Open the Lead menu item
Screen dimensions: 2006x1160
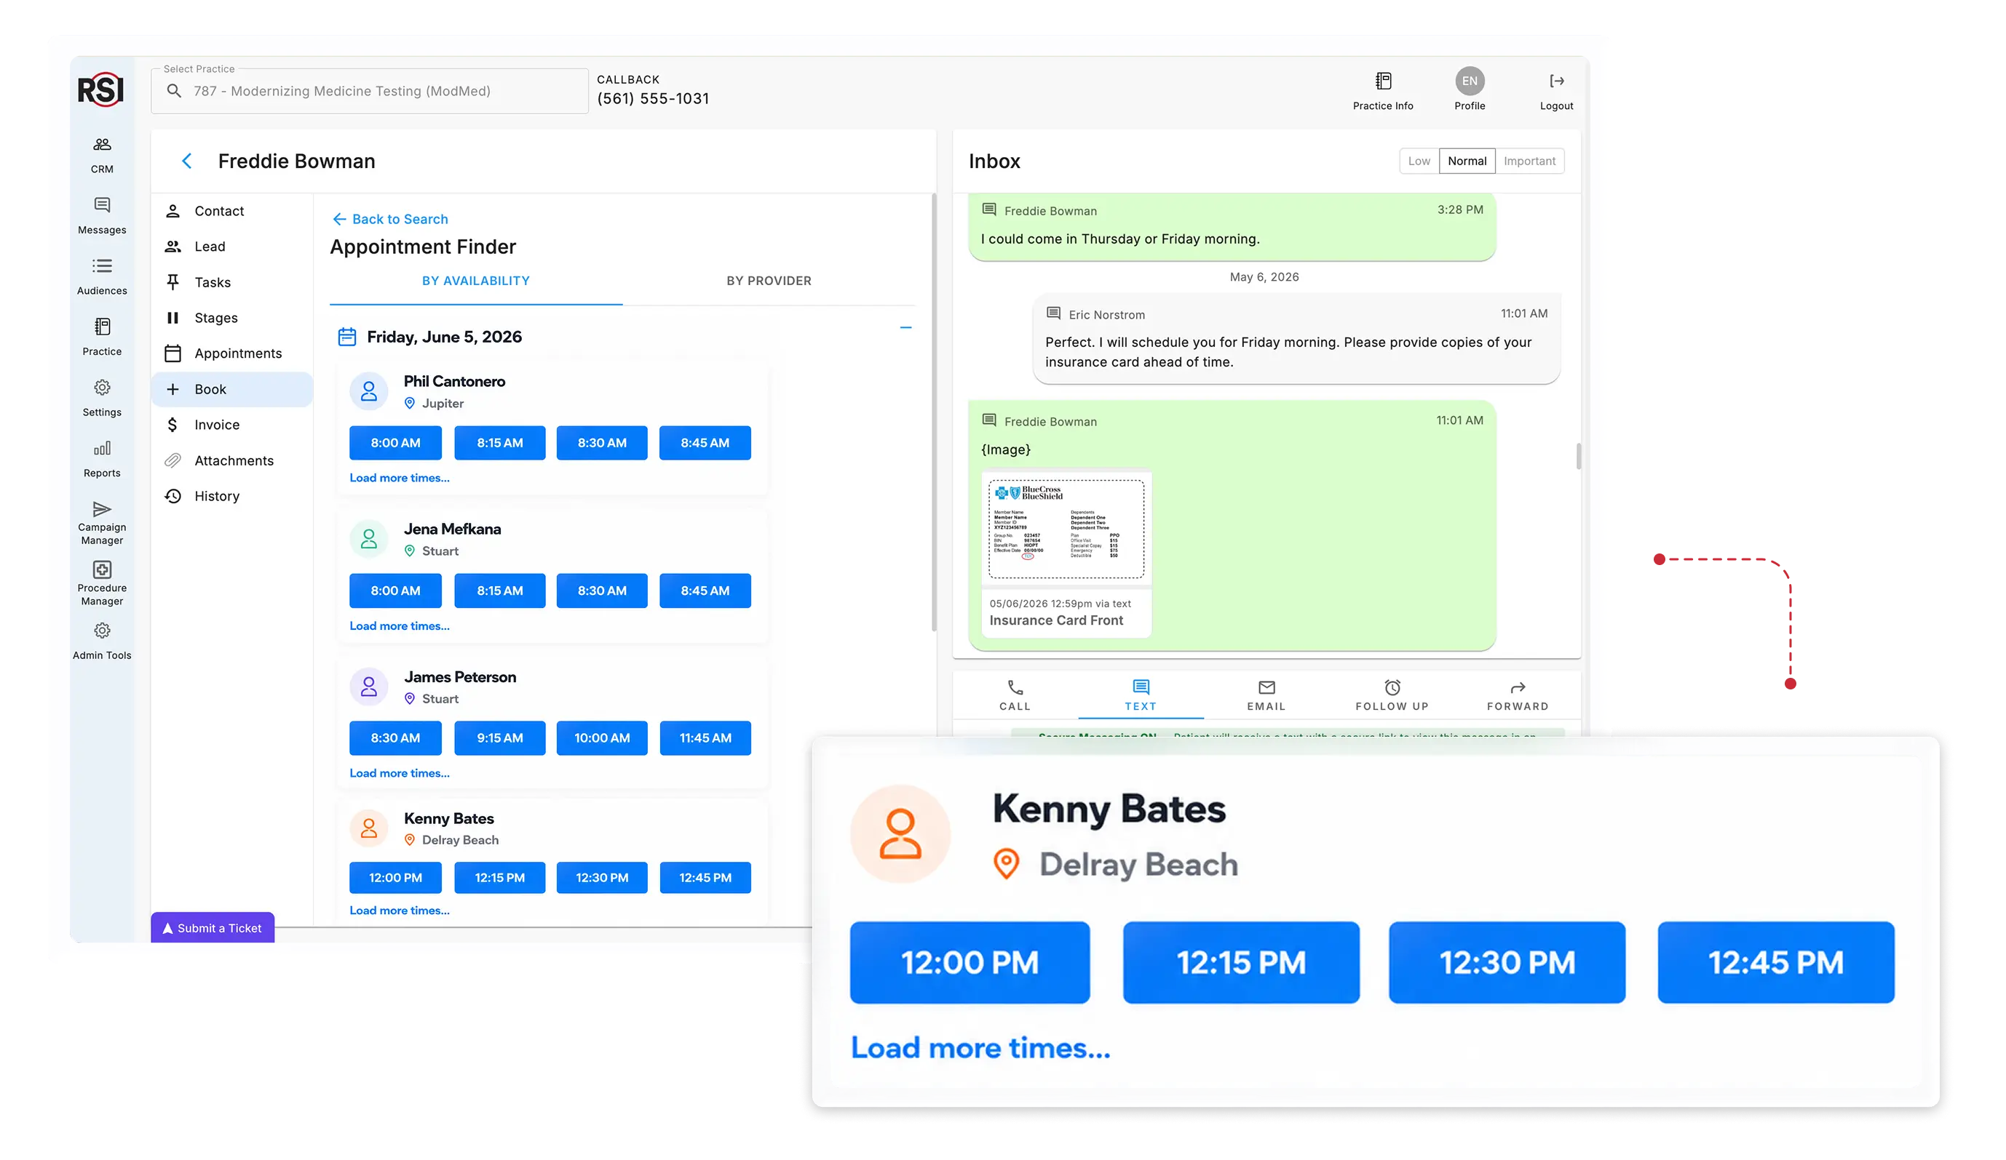231,247
